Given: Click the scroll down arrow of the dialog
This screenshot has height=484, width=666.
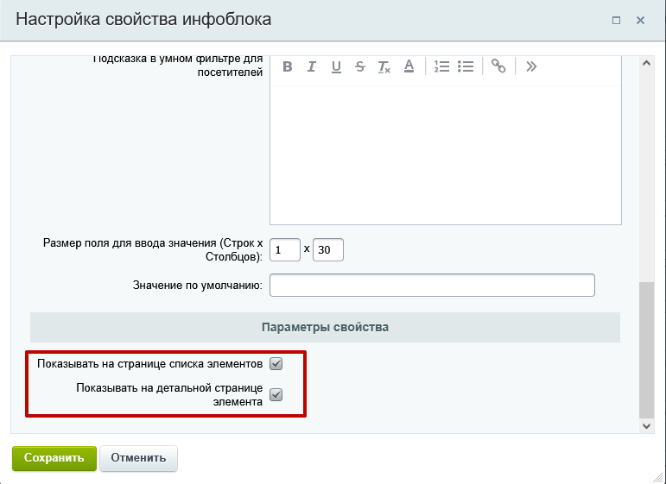Looking at the screenshot, I should coord(646,426).
